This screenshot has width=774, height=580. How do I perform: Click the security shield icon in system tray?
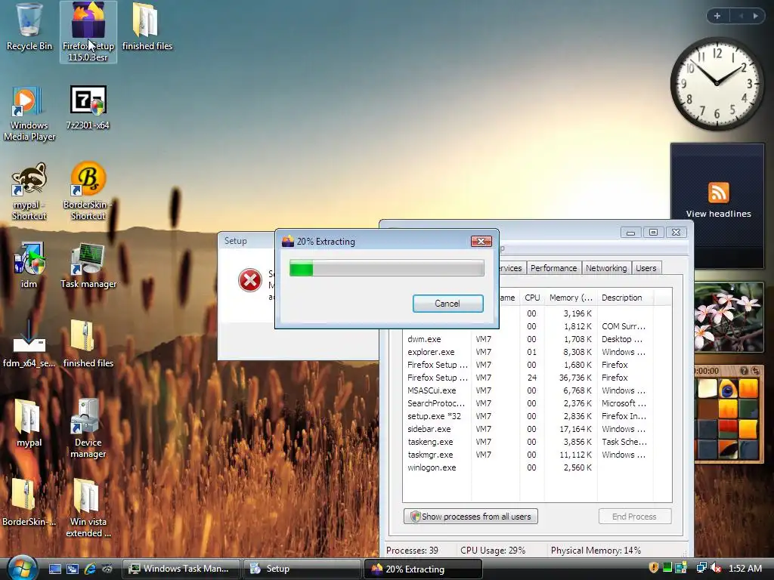654,568
